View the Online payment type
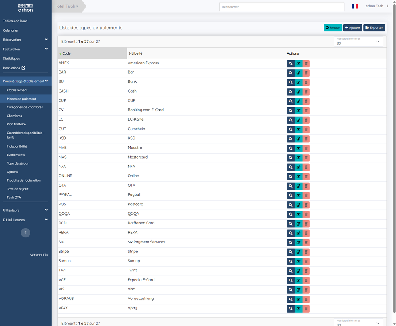The image size is (396, 326). coord(291,176)
